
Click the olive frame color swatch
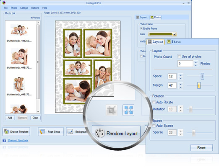tap(161, 34)
